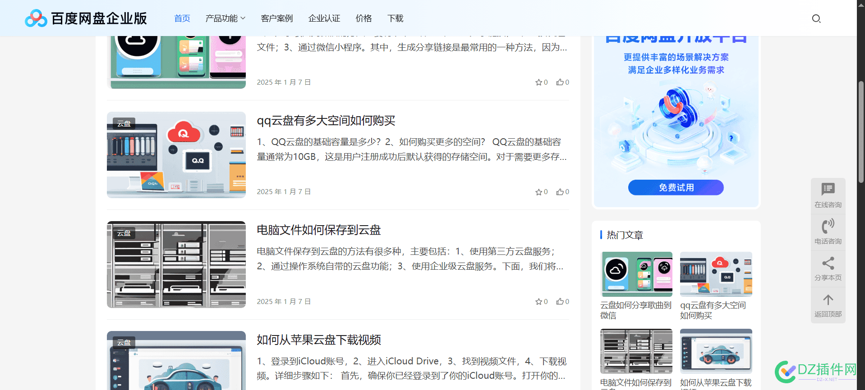Click banner text 更提供丰富的场景解决方案

coord(676,57)
